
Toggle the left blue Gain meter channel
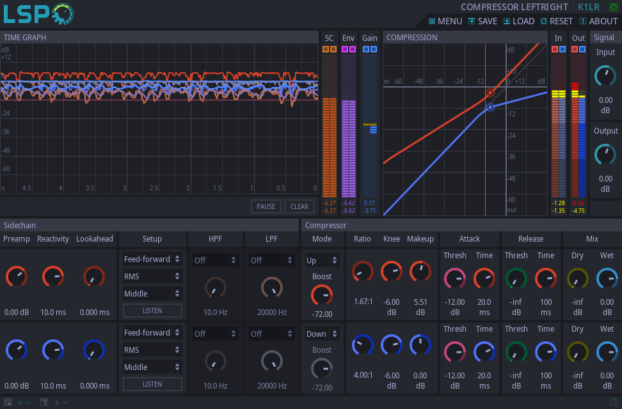click(x=366, y=49)
